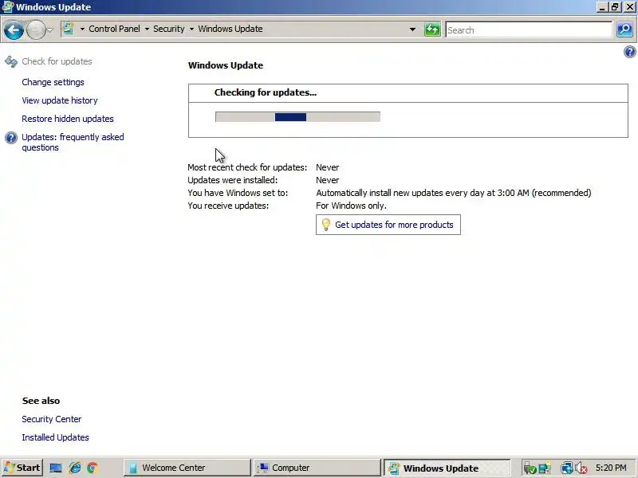The image size is (638, 478).
Task: Expand the arrow before Windows Update breadcrumb
Action: (191, 29)
